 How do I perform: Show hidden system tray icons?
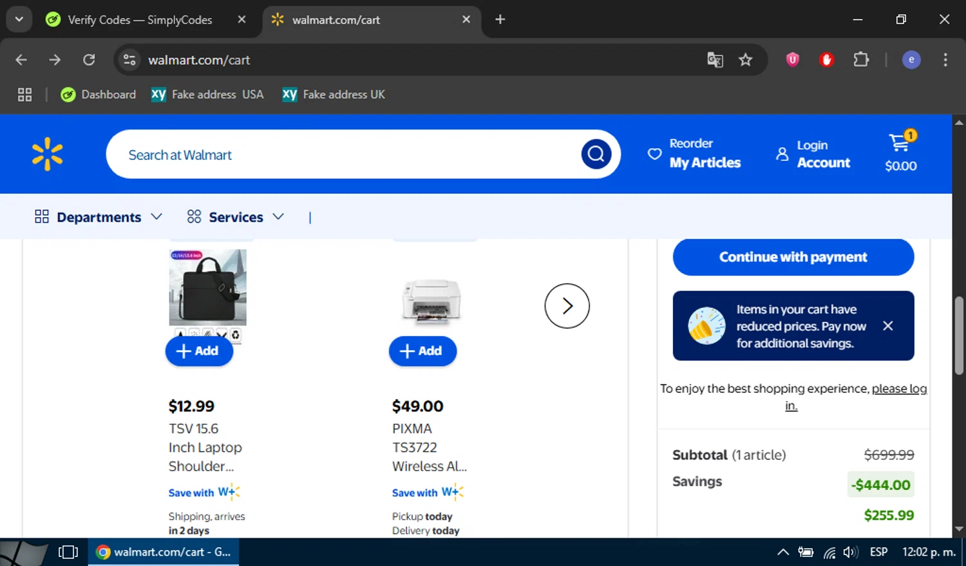783,552
